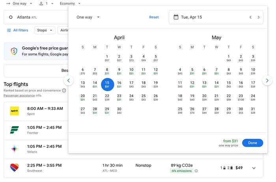Click the All filters sliders icon
Image resolution: width=276 pixels, height=182 pixels.
(9, 30)
